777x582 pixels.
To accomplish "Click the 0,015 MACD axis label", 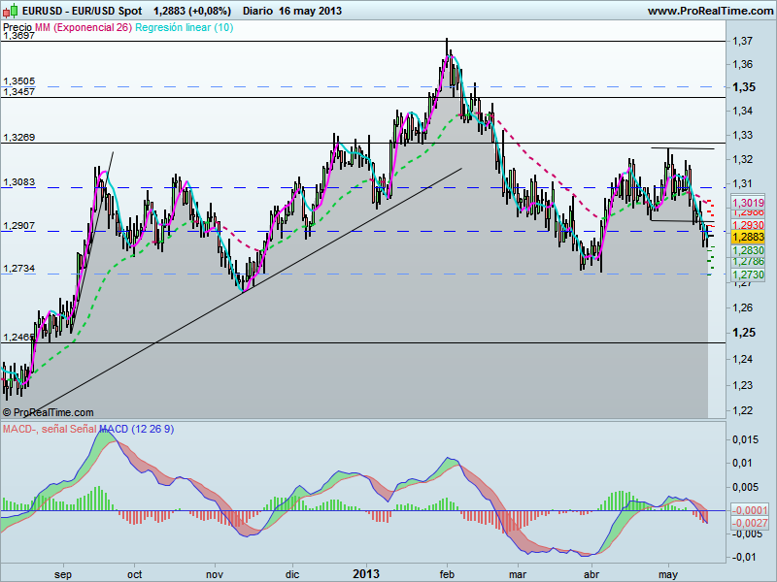I will (x=745, y=440).
